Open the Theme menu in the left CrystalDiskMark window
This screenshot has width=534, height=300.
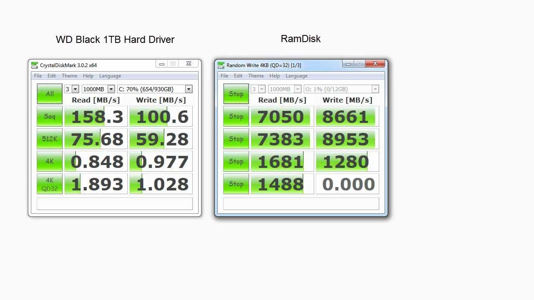(69, 76)
